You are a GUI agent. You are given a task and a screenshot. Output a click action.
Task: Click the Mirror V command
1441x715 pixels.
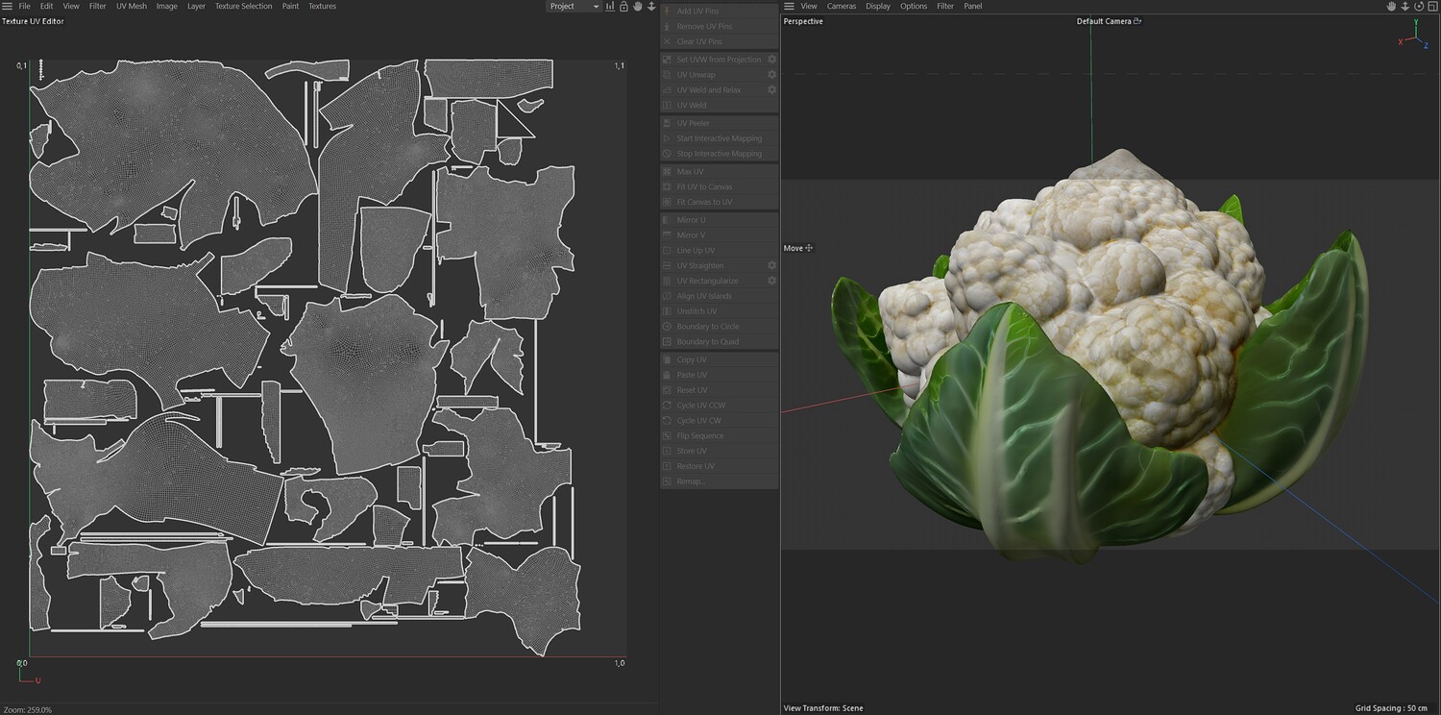coord(719,235)
